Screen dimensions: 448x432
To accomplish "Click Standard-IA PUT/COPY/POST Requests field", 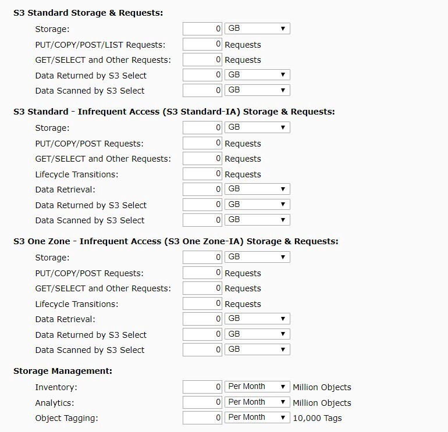I will 202,143.
